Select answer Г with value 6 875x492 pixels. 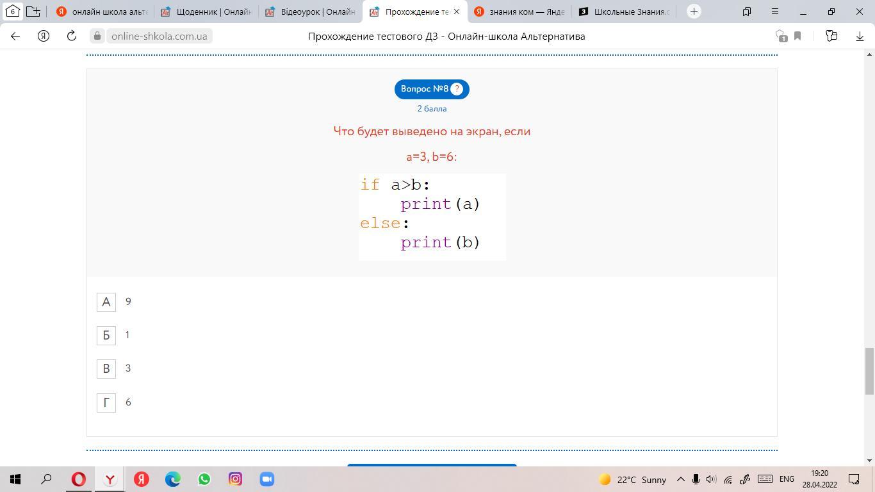pyautogui.click(x=106, y=402)
